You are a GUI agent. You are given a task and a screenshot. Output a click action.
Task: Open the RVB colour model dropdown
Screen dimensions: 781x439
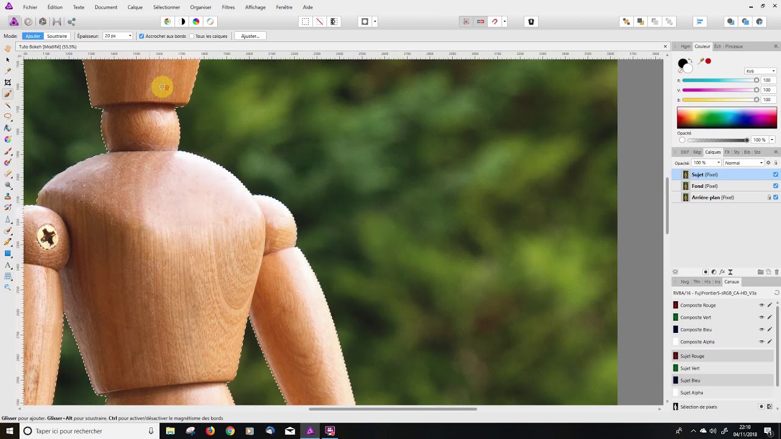point(760,71)
